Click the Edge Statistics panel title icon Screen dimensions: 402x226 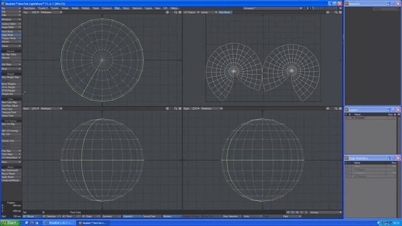pos(347,158)
